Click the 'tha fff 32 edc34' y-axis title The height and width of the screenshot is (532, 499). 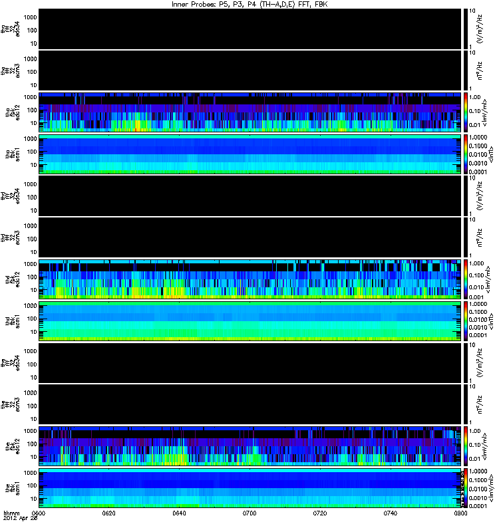pyautogui.click(x=10, y=29)
